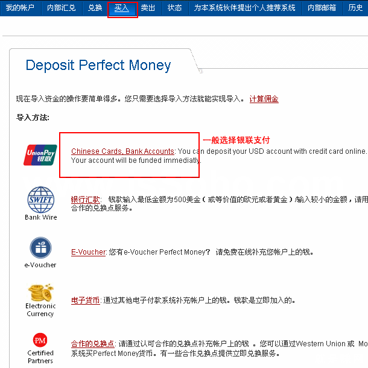The height and width of the screenshot is (368, 368).
Task: Go to 内部邮箱 in the top menu
Action: coord(322,8)
